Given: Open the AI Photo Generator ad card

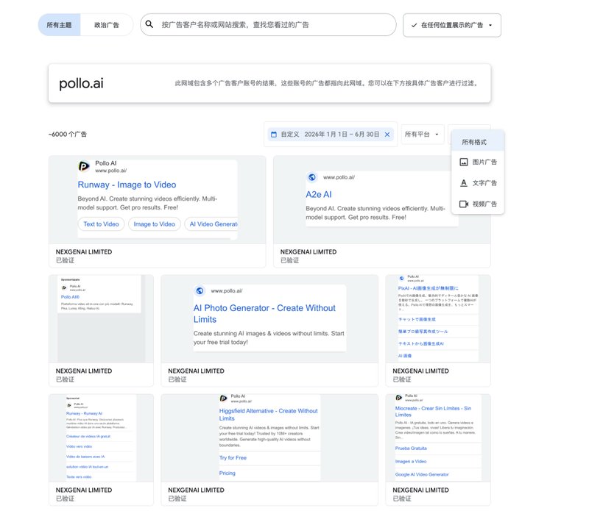Looking at the screenshot, I should (x=269, y=331).
